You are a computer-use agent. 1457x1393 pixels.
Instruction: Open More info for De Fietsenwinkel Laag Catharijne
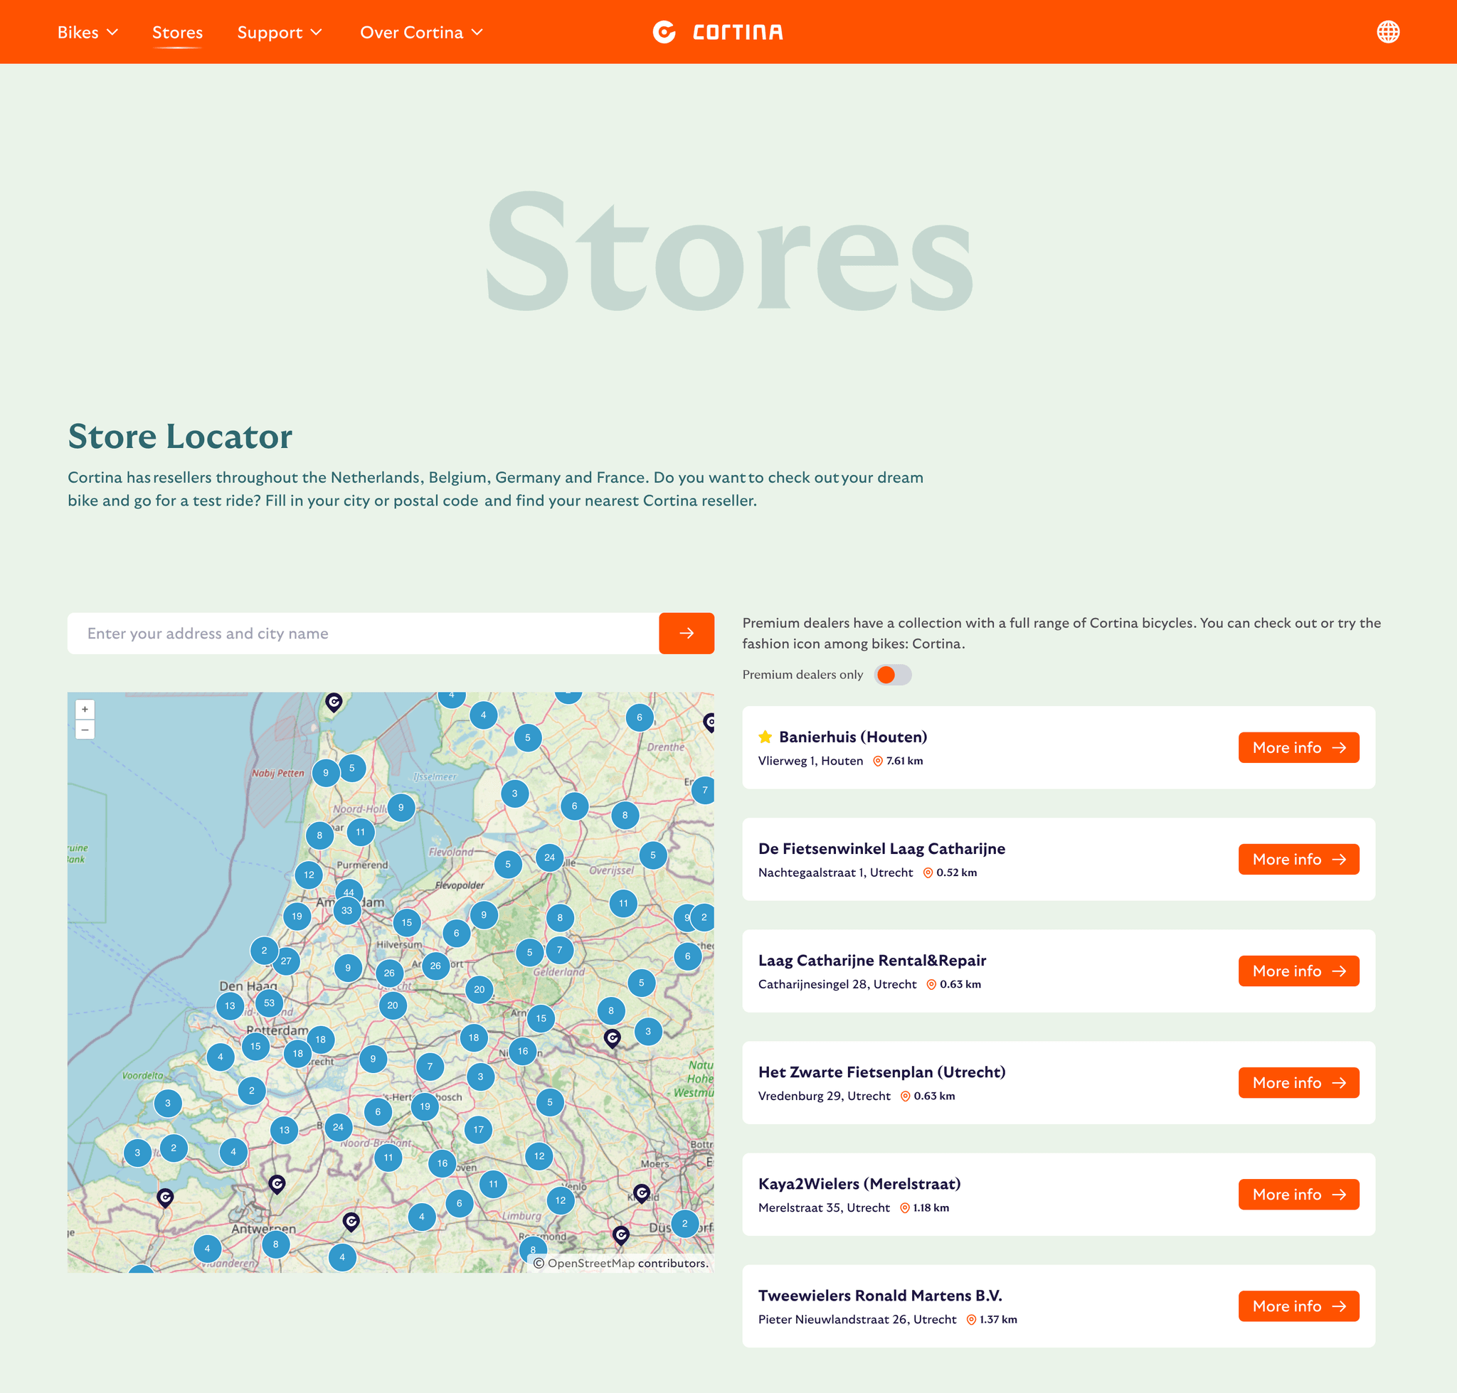tap(1298, 859)
